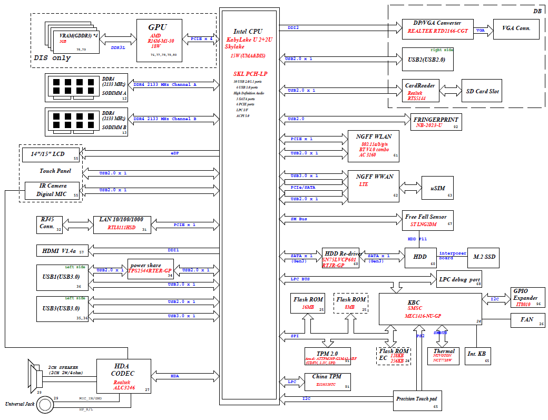
Task: Select the SD Card Slot box
Action: (x=482, y=91)
